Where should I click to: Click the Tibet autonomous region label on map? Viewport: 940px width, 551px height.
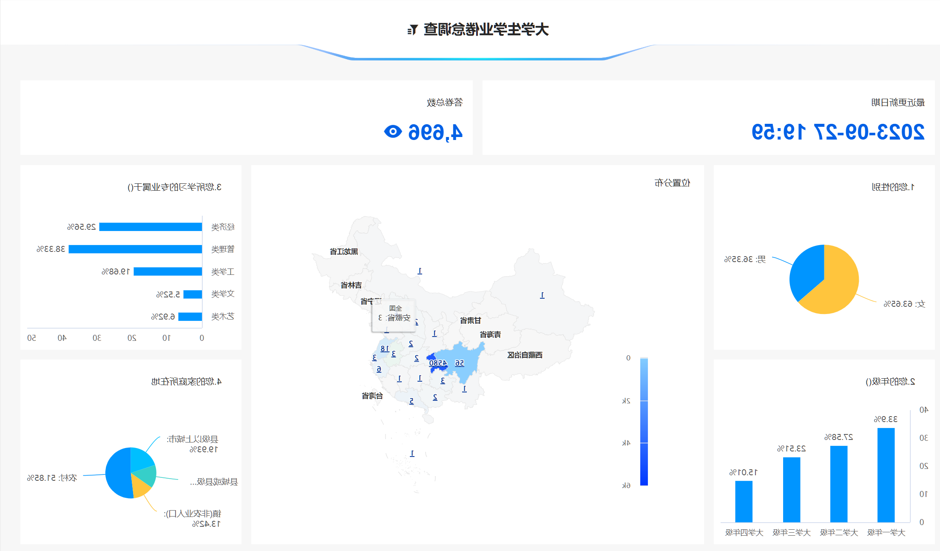coord(525,355)
